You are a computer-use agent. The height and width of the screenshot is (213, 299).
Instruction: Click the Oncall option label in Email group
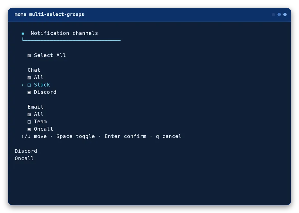click(x=44, y=129)
